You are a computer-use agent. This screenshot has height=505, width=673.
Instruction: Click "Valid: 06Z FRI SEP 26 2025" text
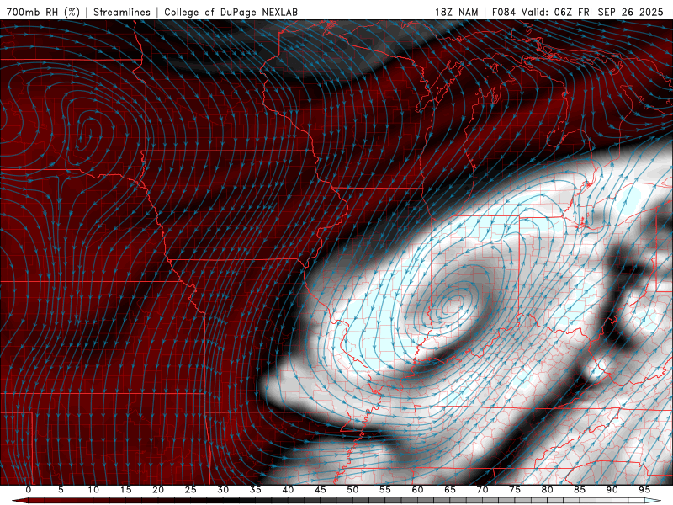(x=592, y=13)
